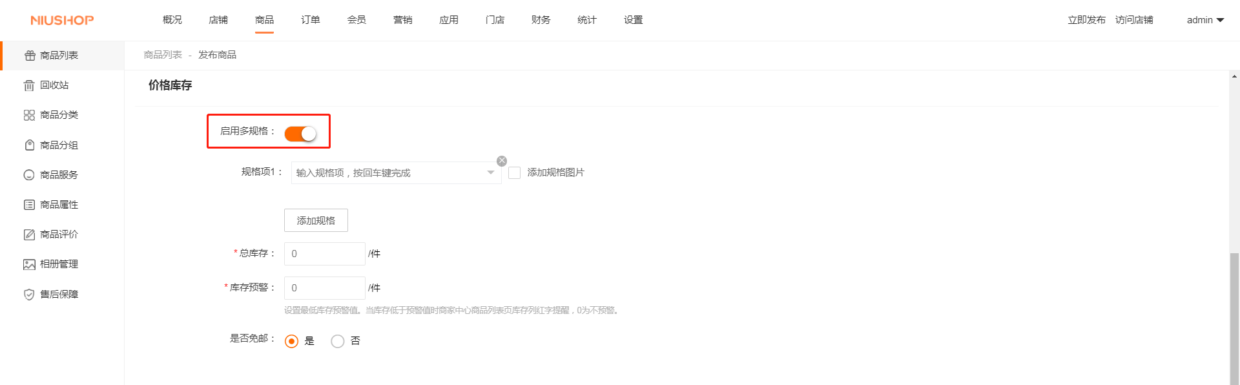
Task: Check the 添加规格图片 checkbox
Action: [x=514, y=172]
